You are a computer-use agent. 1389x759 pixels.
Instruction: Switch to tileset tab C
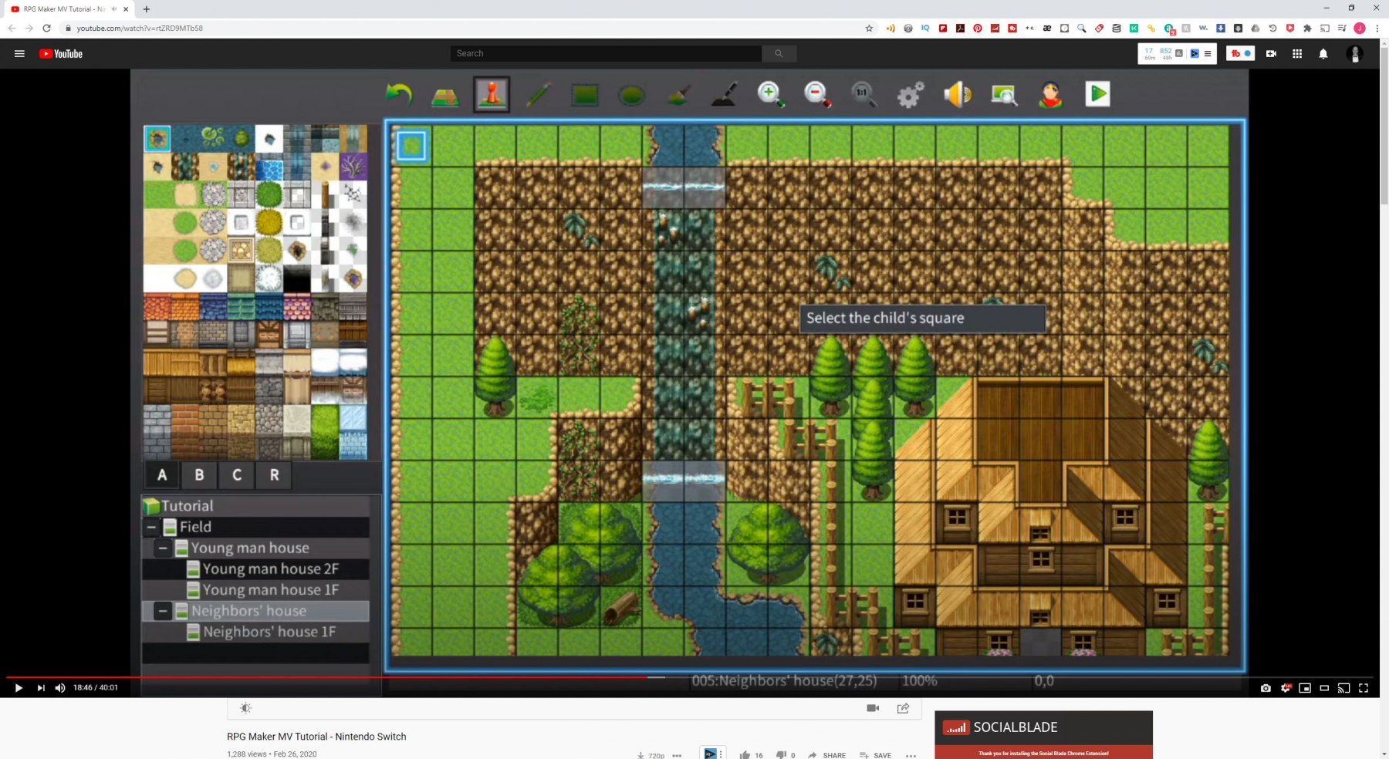(237, 475)
